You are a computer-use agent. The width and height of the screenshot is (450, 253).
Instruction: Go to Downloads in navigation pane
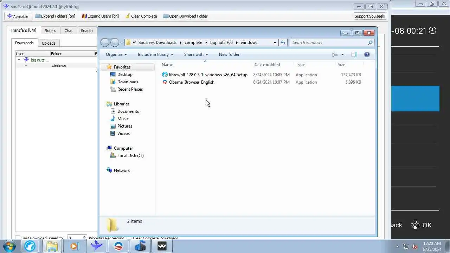[x=128, y=82]
